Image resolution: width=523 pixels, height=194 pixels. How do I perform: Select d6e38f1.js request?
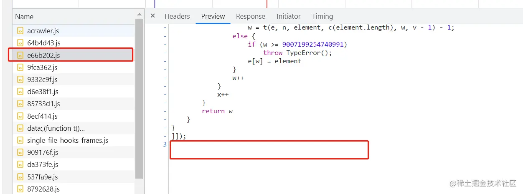74,92
